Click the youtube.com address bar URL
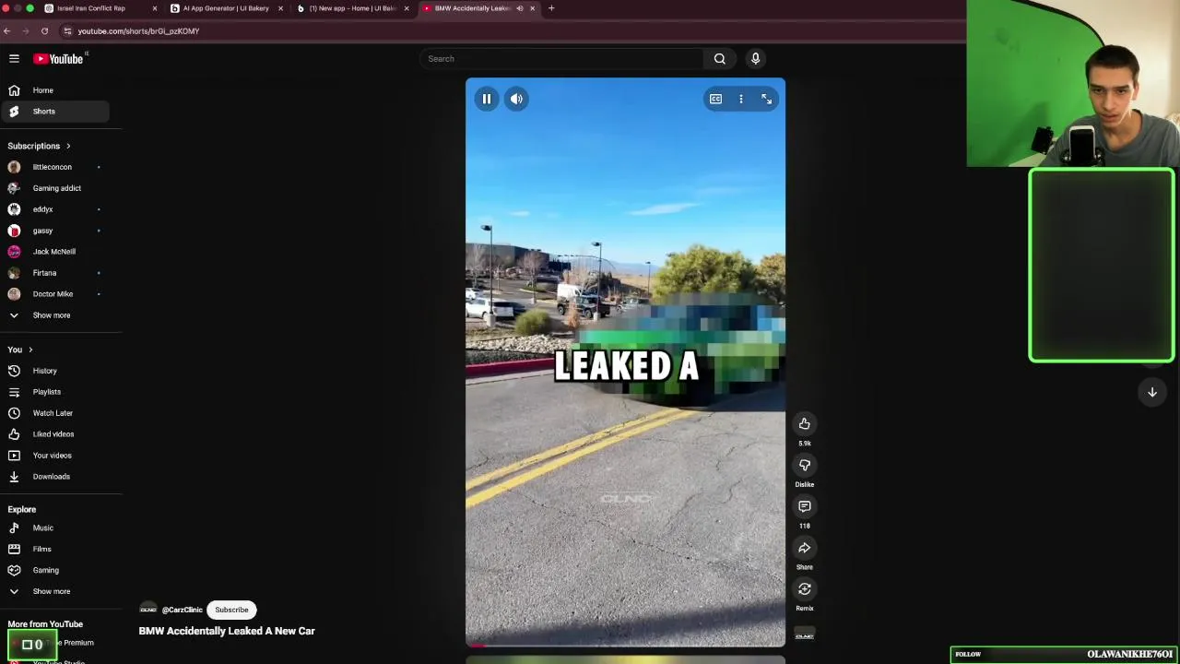The width and height of the screenshot is (1180, 664). point(138,31)
